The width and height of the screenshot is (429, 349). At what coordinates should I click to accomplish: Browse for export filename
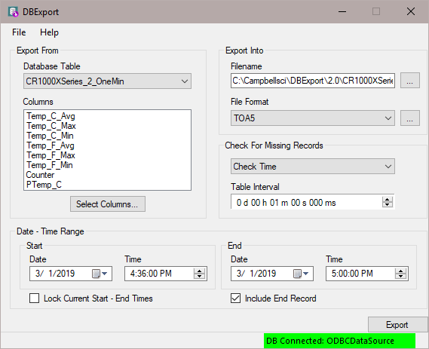410,81
